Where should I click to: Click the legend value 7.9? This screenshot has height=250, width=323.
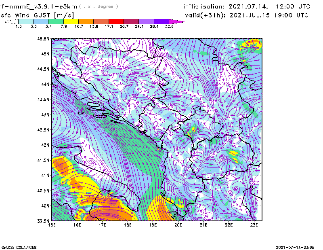click(x=64, y=26)
